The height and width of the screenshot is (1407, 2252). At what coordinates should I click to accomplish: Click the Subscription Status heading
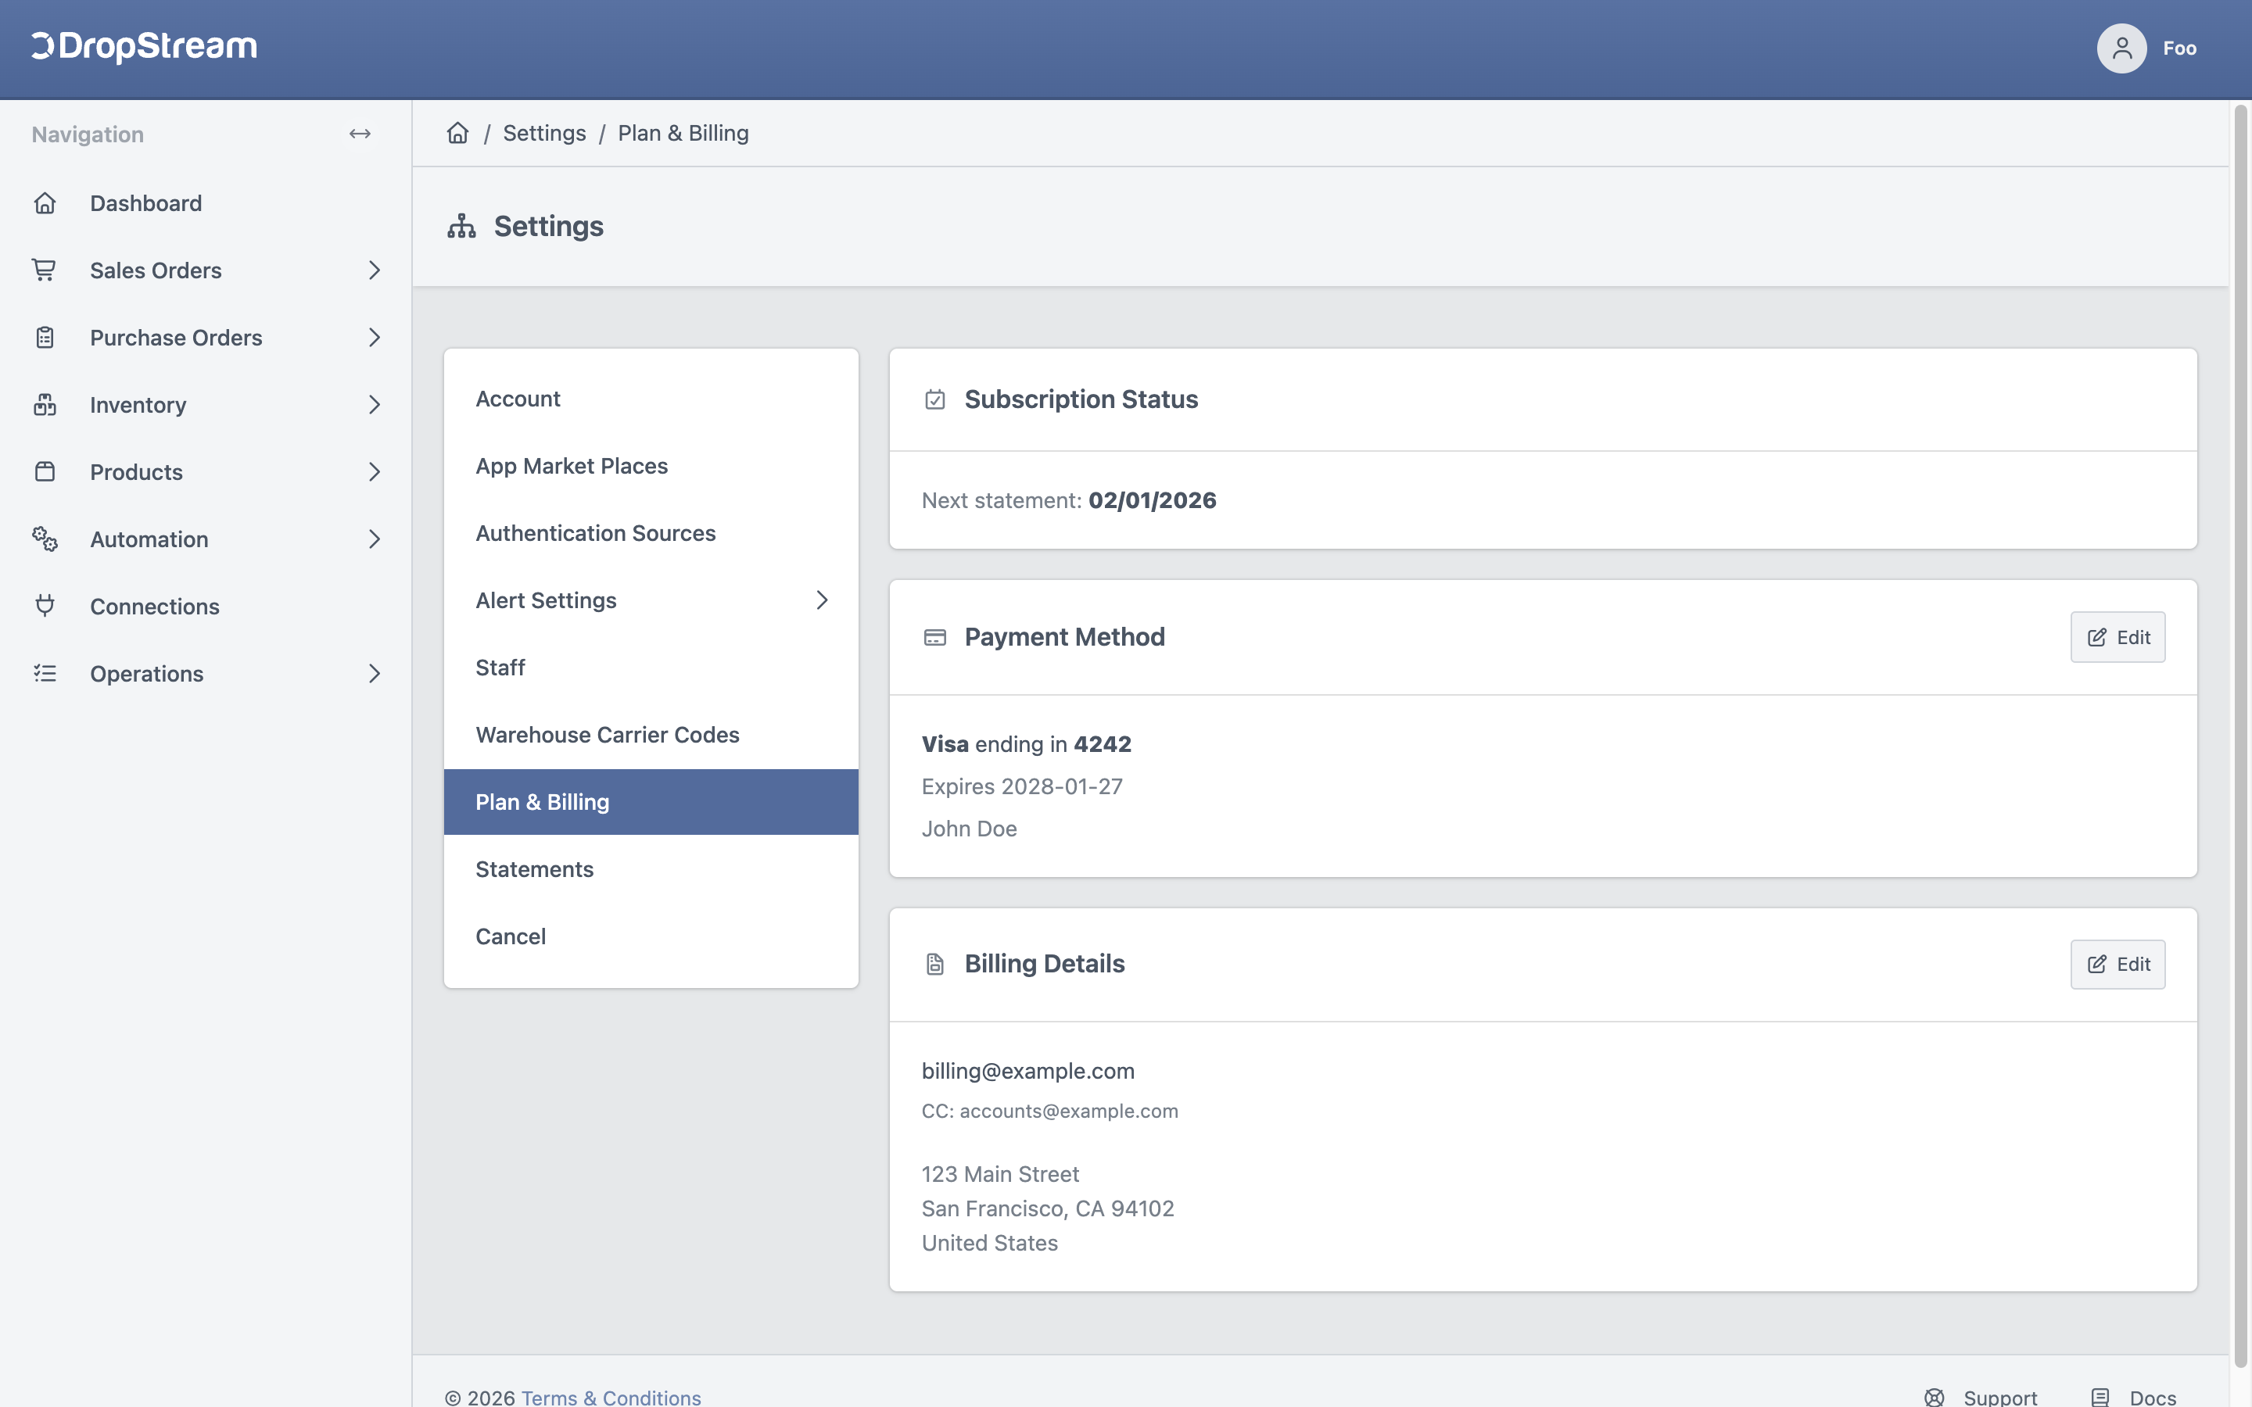pos(1081,399)
